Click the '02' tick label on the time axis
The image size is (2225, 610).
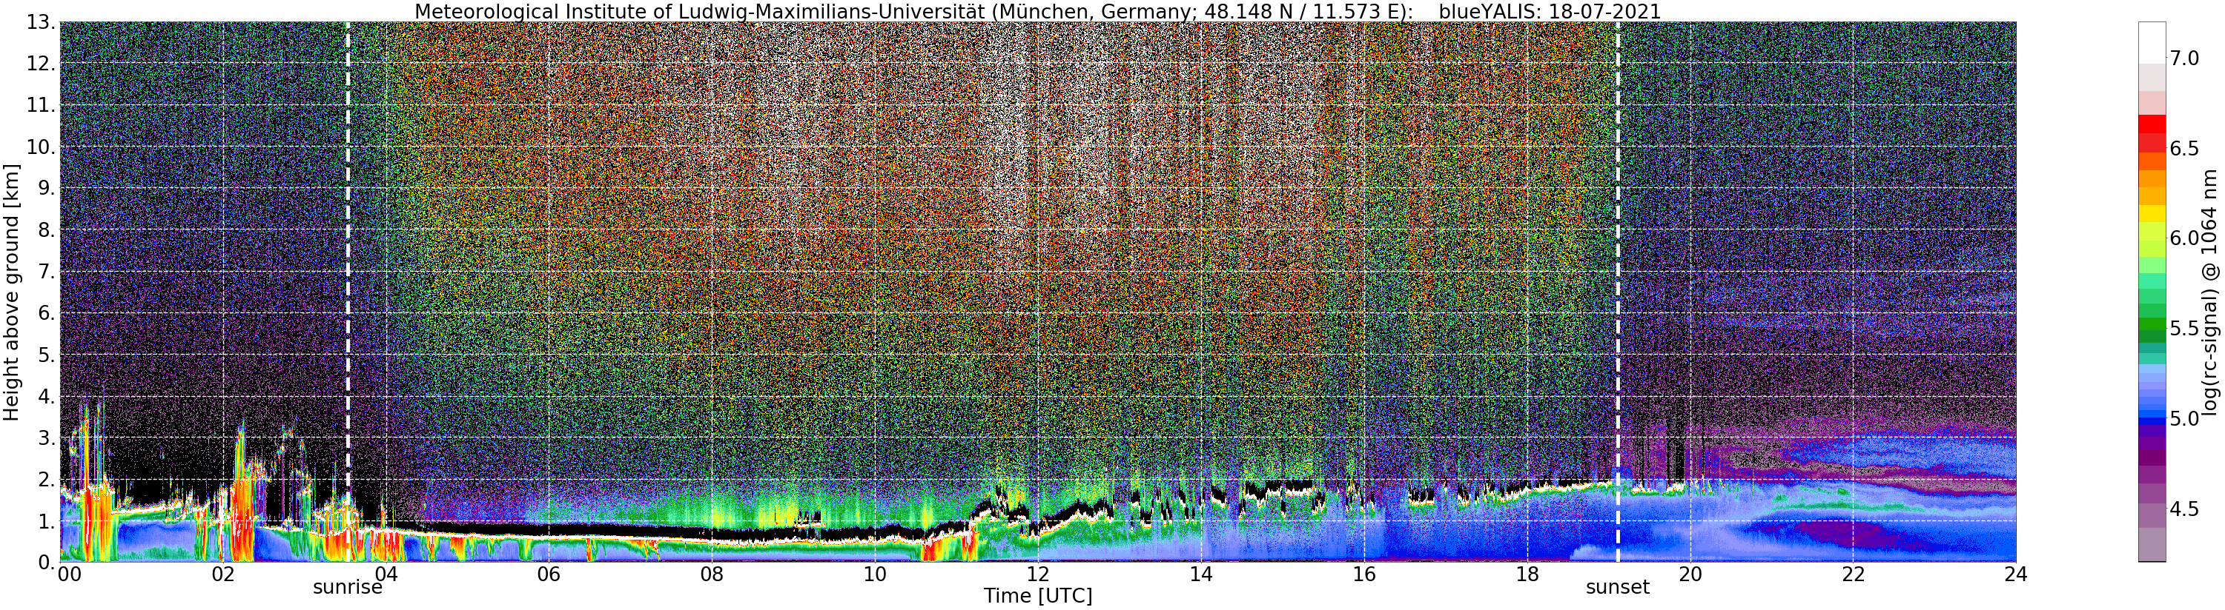[223, 574]
